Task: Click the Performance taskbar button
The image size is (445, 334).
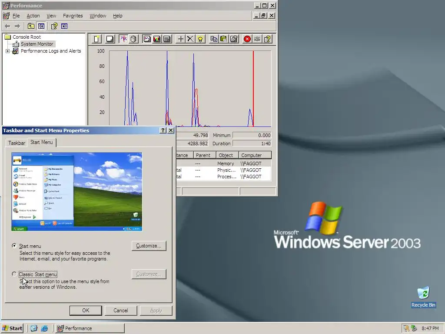Action: [90, 328]
